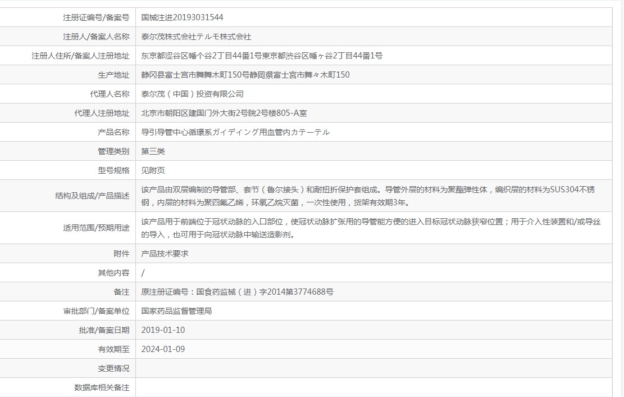Select the model spec value 见附页
The height and width of the screenshot is (397, 624).
(153, 170)
